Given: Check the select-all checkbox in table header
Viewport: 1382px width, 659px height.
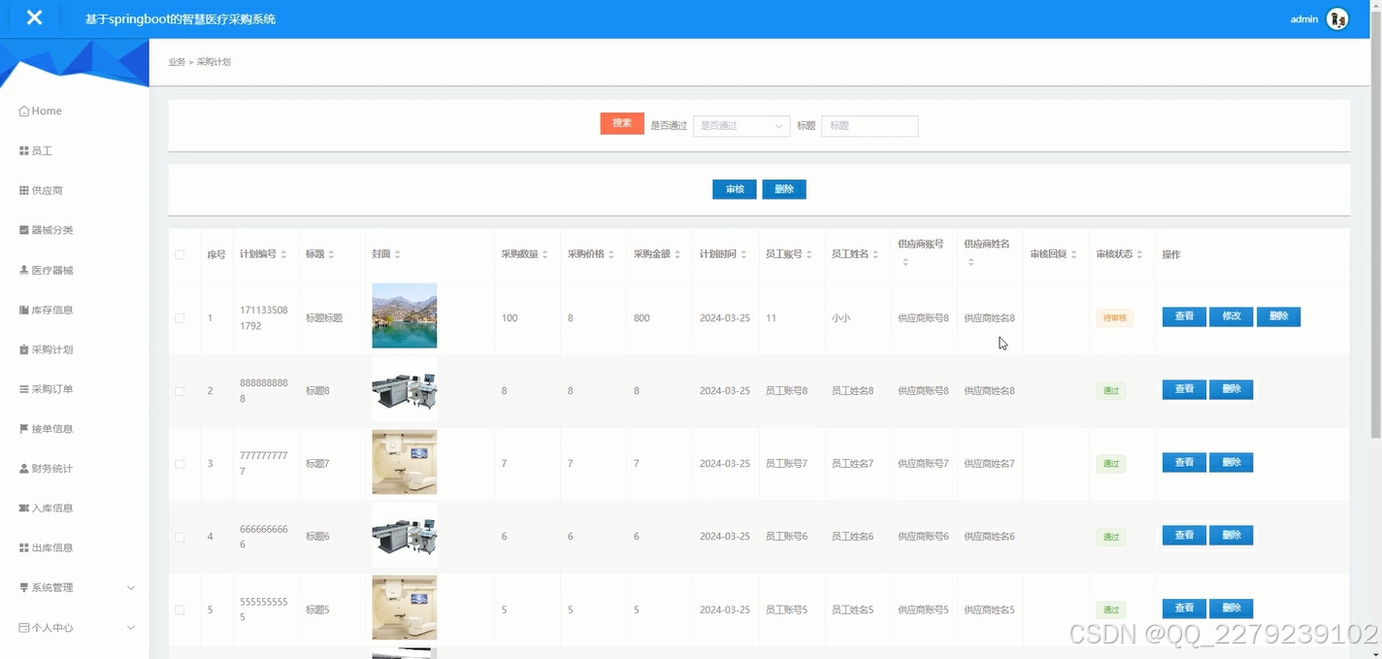Looking at the screenshot, I should [180, 253].
